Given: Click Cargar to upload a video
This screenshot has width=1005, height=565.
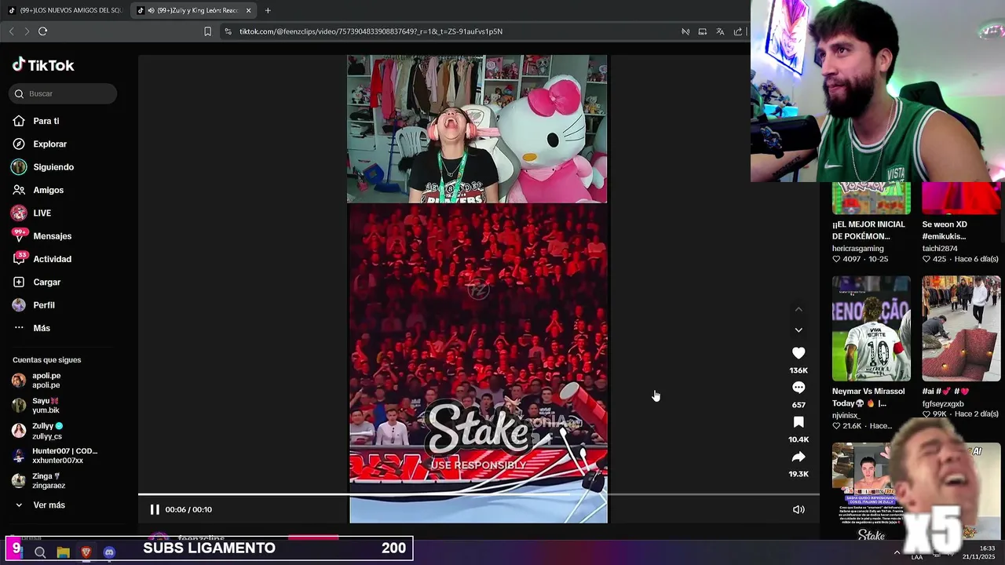Looking at the screenshot, I should click(46, 282).
